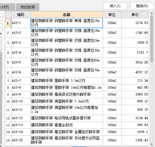Click price cell 443.55

pos(135,88)
